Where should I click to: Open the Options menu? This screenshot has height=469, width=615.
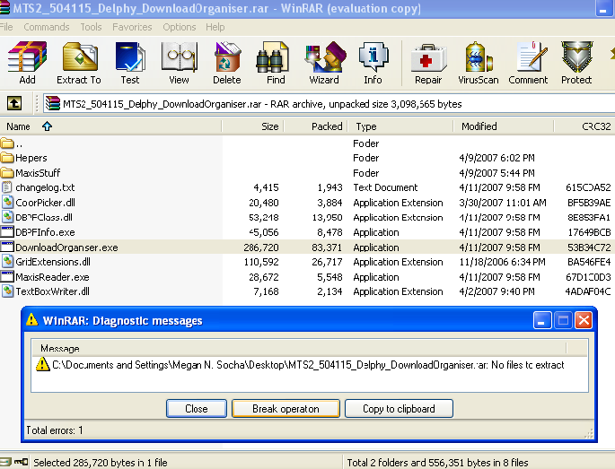(180, 27)
